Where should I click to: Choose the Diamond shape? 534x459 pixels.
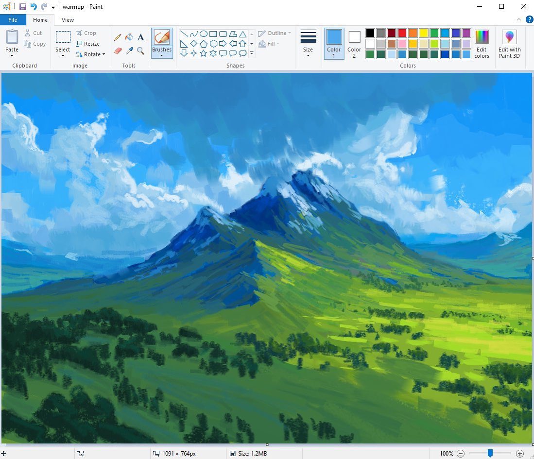tap(194, 44)
